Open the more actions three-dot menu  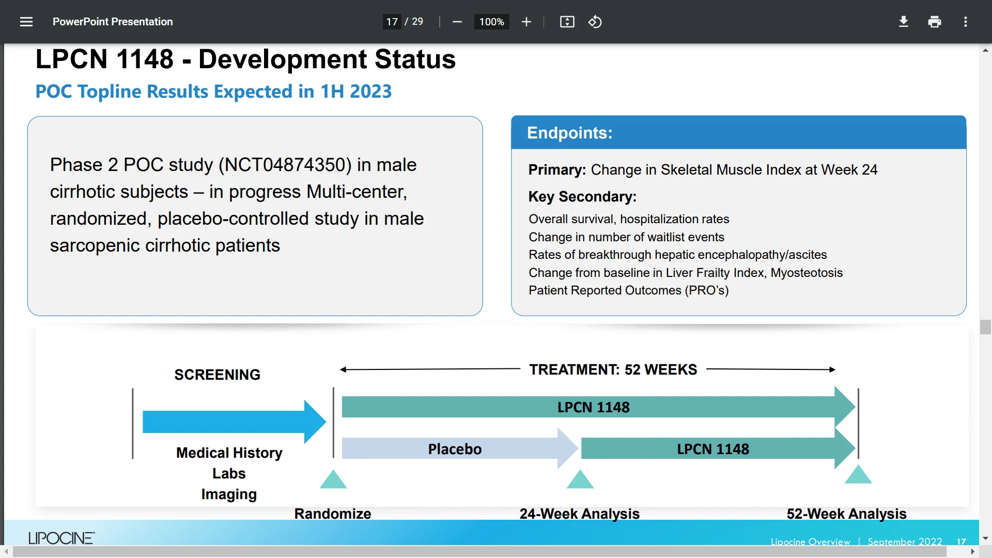click(x=965, y=22)
